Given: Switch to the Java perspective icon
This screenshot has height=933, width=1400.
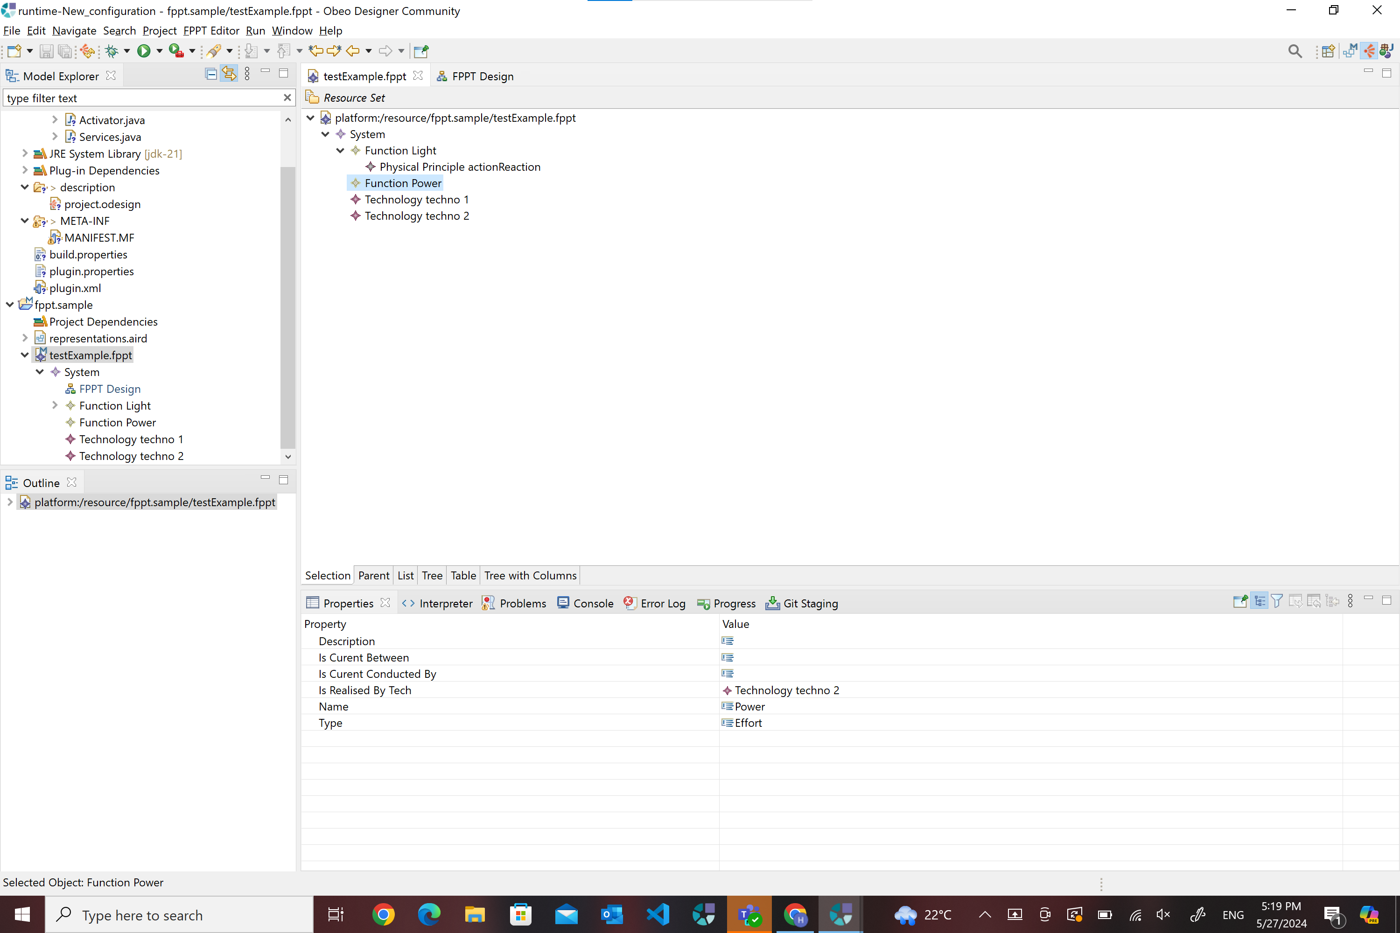Looking at the screenshot, I should 1386,51.
